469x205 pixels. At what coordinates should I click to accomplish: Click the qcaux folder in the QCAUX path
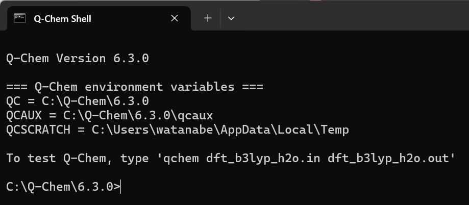(195, 116)
